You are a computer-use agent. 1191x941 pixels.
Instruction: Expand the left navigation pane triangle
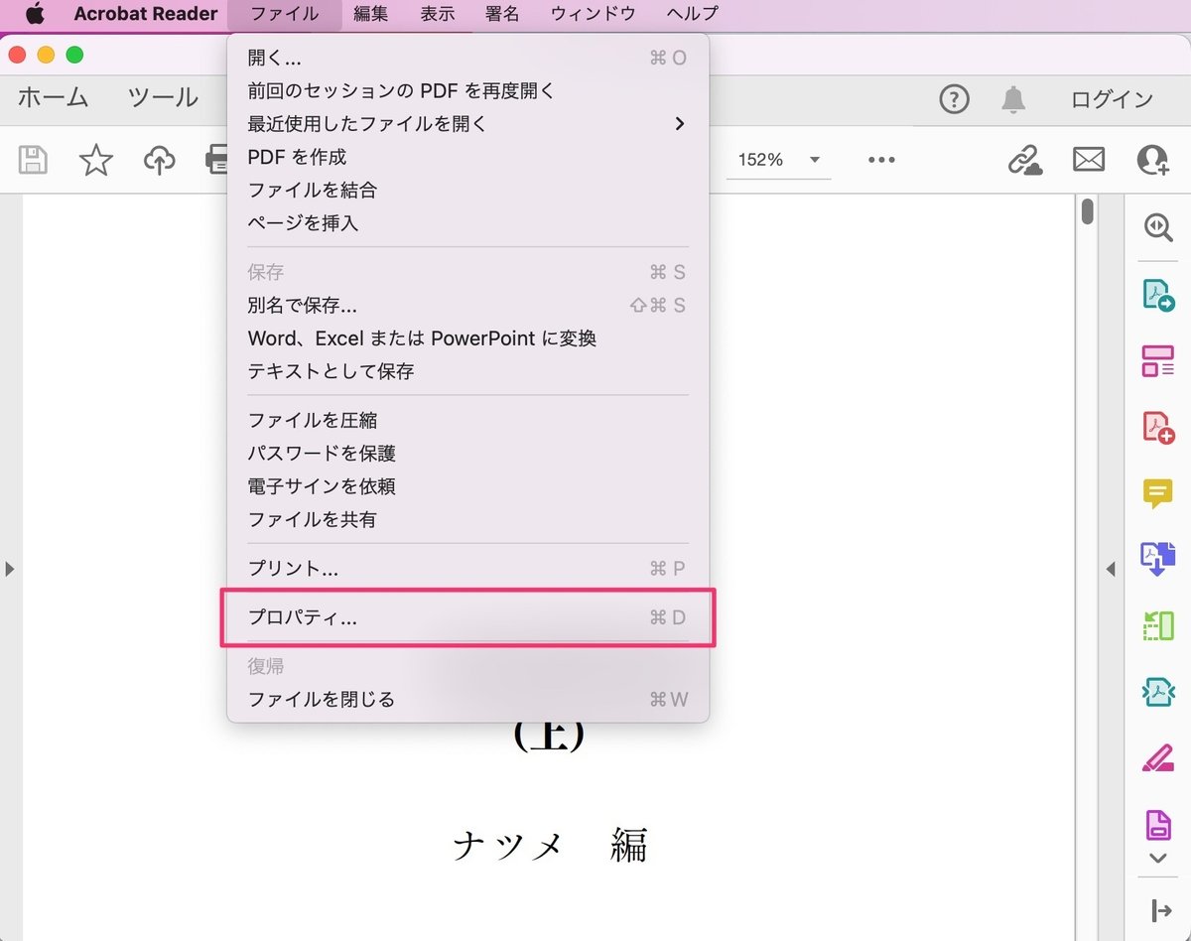point(10,569)
